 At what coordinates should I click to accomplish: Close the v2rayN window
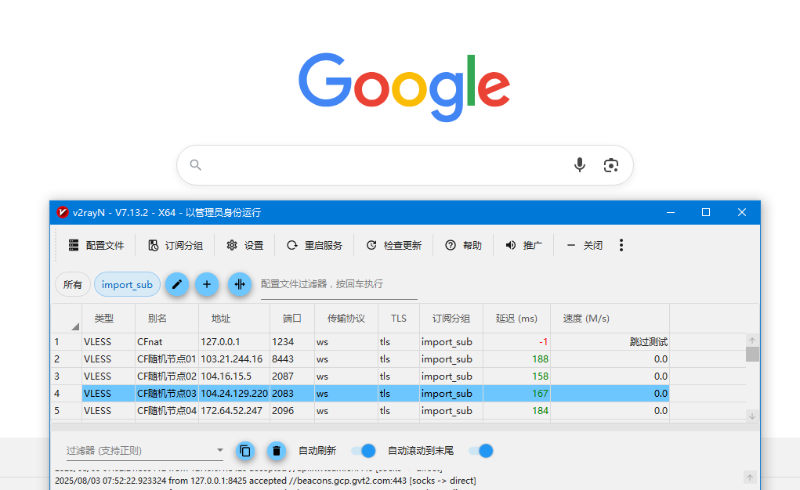click(742, 212)
